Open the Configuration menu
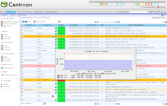Screen dimensions: 167x106 (38, 12)
